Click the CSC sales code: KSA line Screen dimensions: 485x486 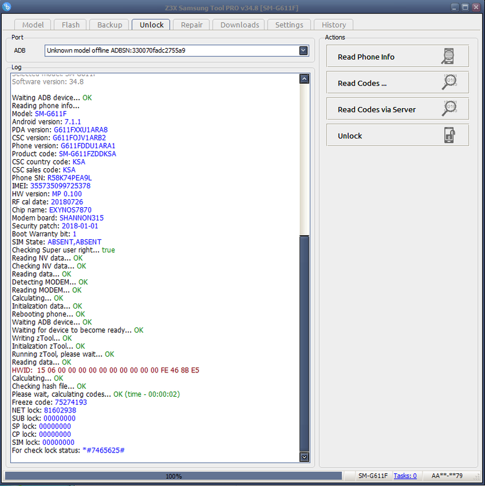tap(43, 170)
